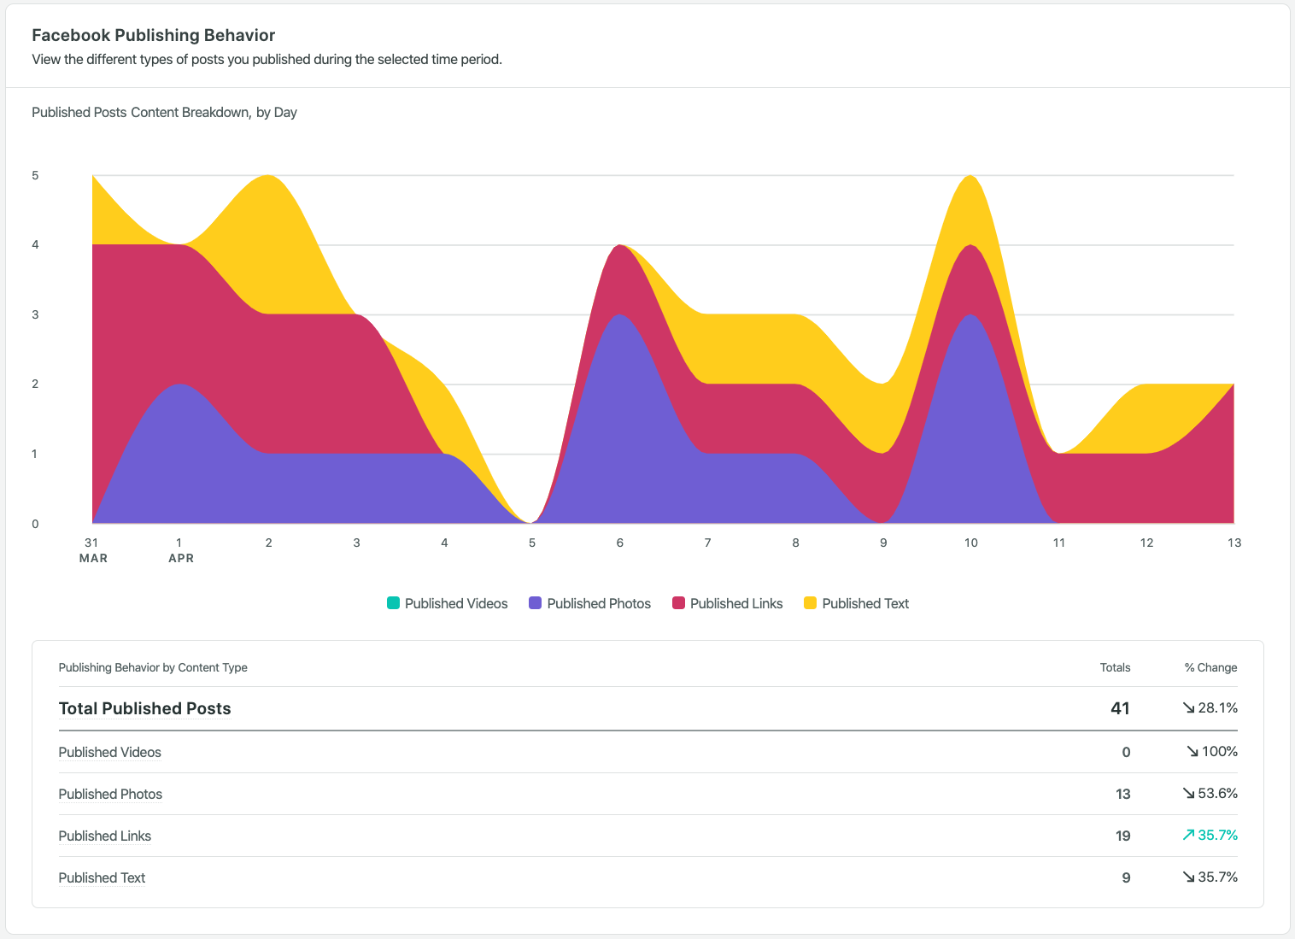This screenshot has height=939, width=1295.
Task: Click the down arrow beside 53.6%
Action: point(1188,793)
